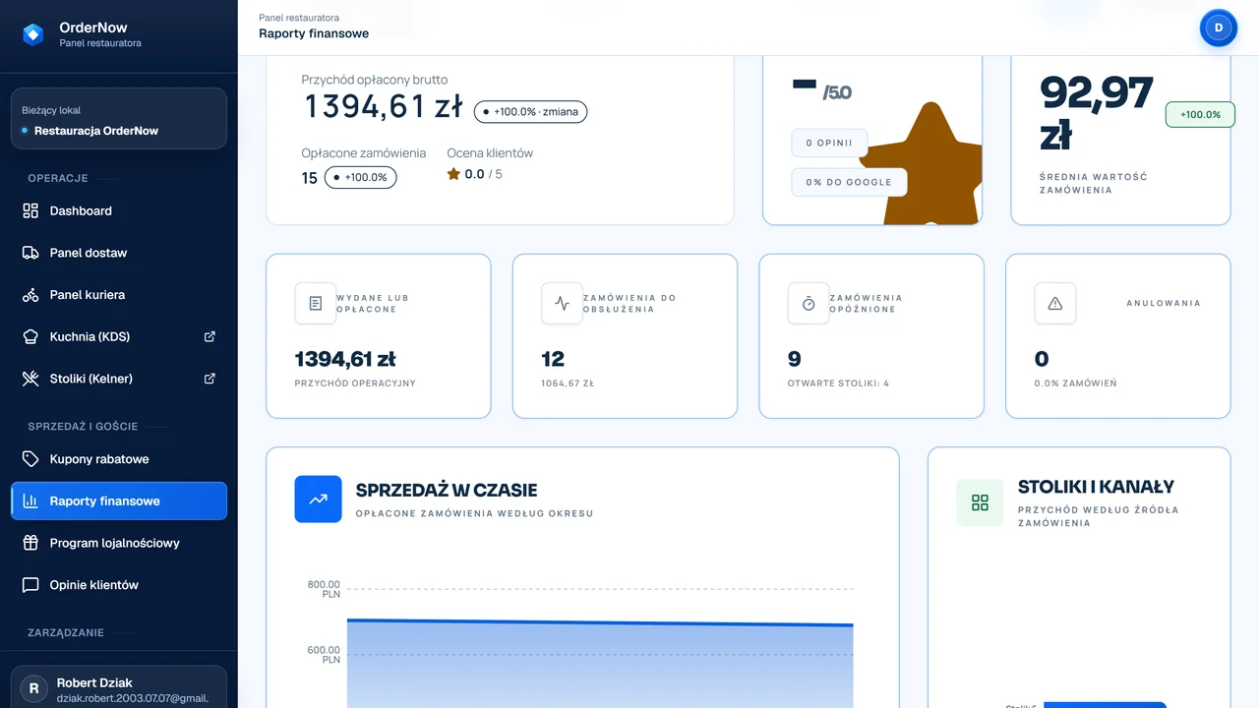Click the 0% do Google badge
The image size is (1259, 708).
coord(849,182)
